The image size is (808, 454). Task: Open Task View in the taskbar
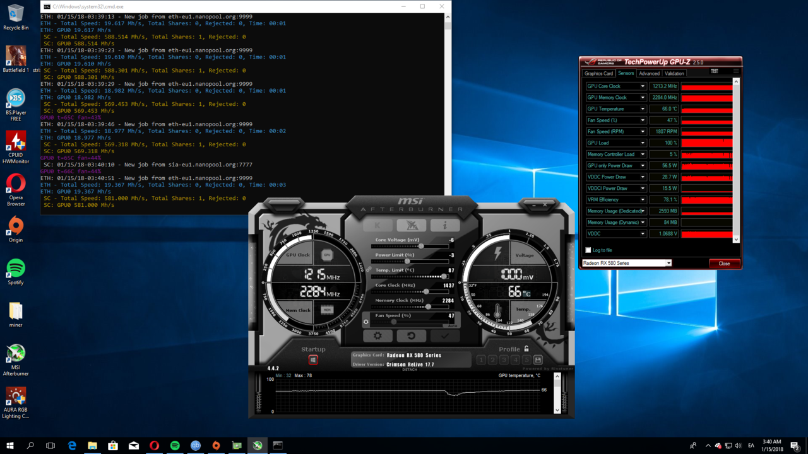[x=50, y=446]
